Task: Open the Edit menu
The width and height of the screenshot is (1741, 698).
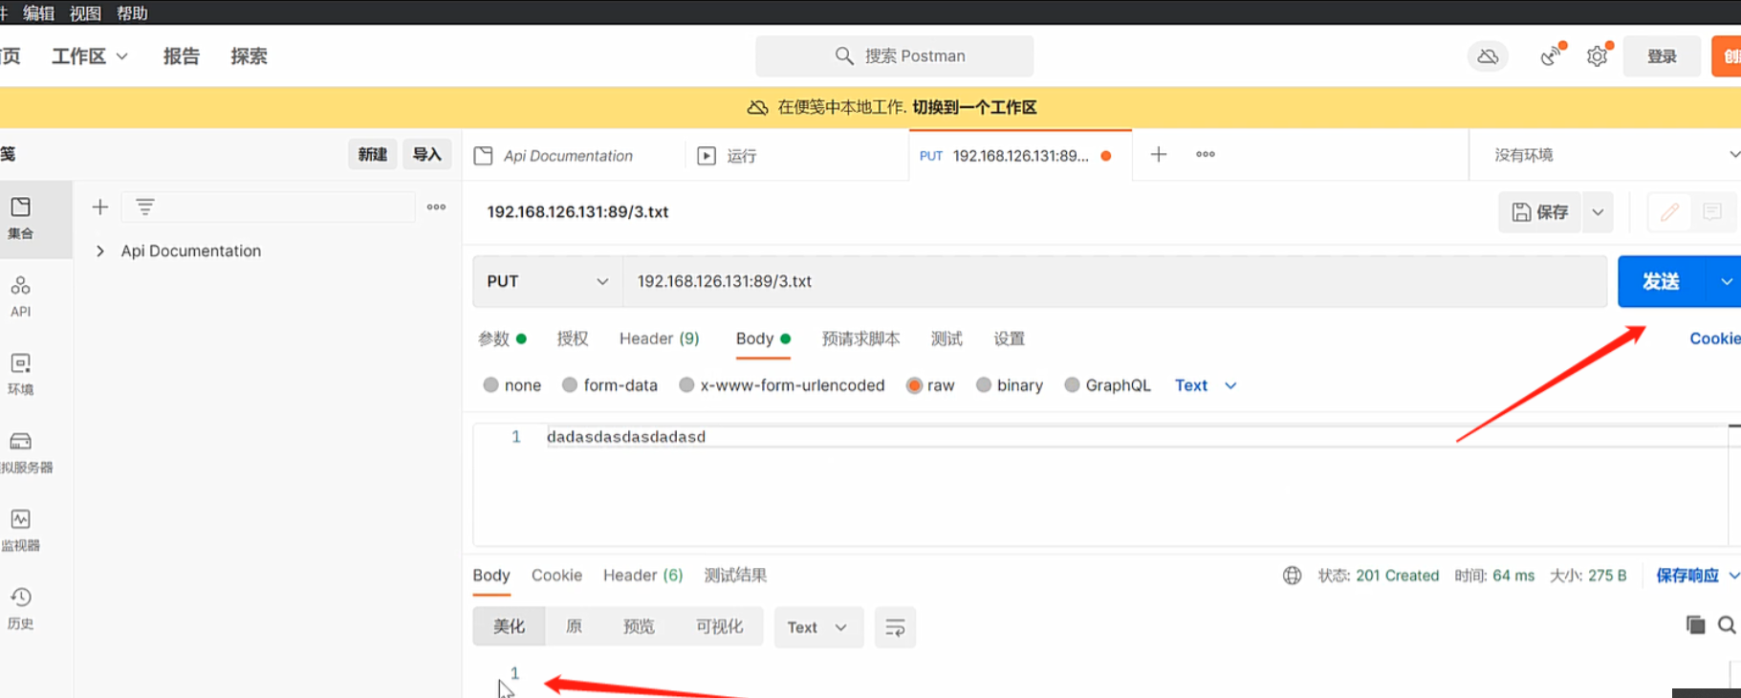Action: click(38, 12)
